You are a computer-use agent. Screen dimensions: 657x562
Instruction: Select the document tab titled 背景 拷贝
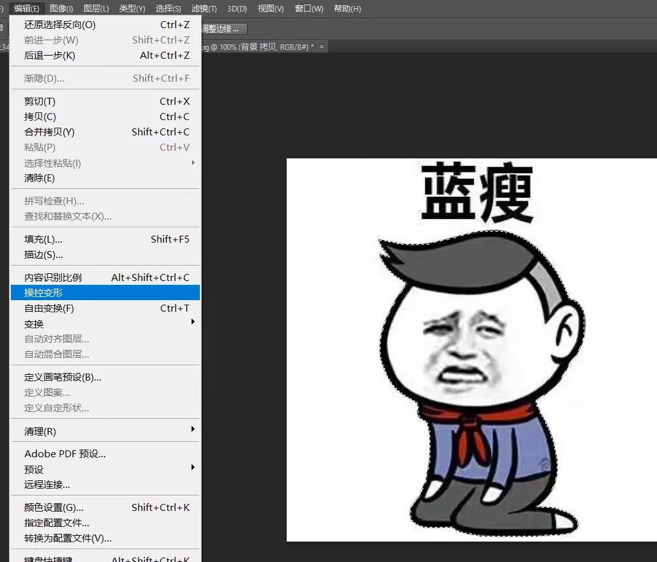264,47
